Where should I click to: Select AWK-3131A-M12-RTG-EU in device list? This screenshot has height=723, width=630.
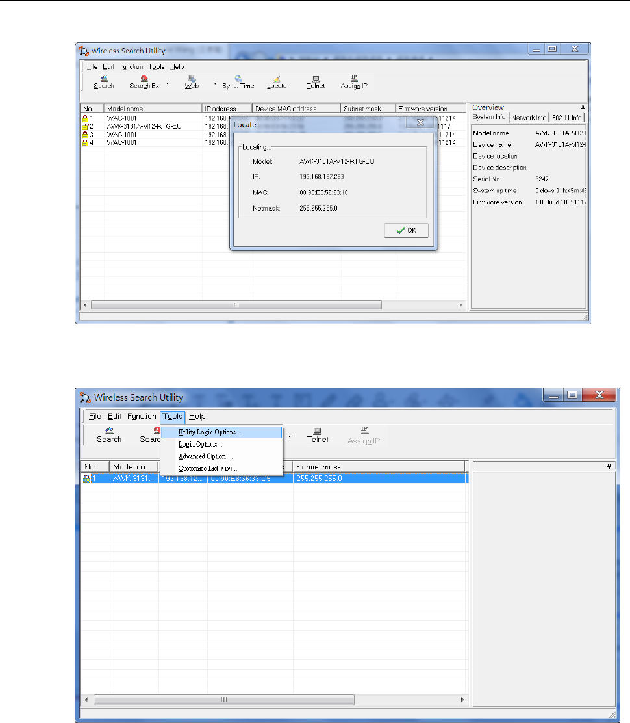tap(144, 126)
